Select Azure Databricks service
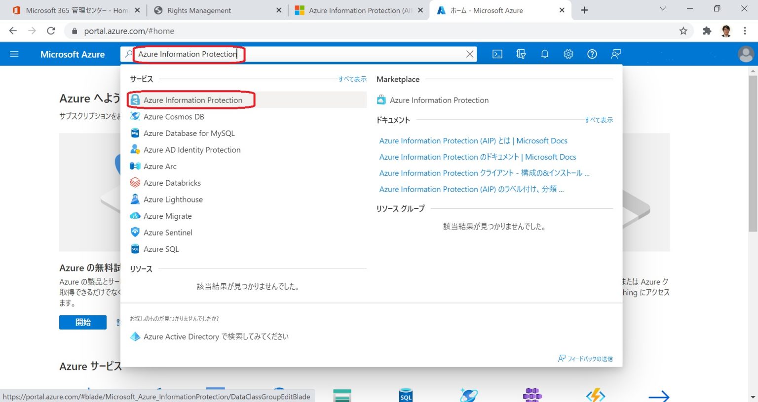This screenshot has width=758, height=402. pos(247,183)
